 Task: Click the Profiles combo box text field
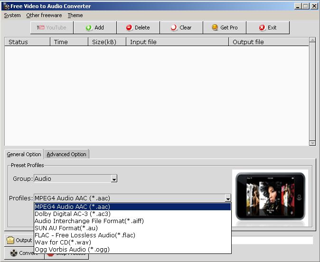pos(130,198)
